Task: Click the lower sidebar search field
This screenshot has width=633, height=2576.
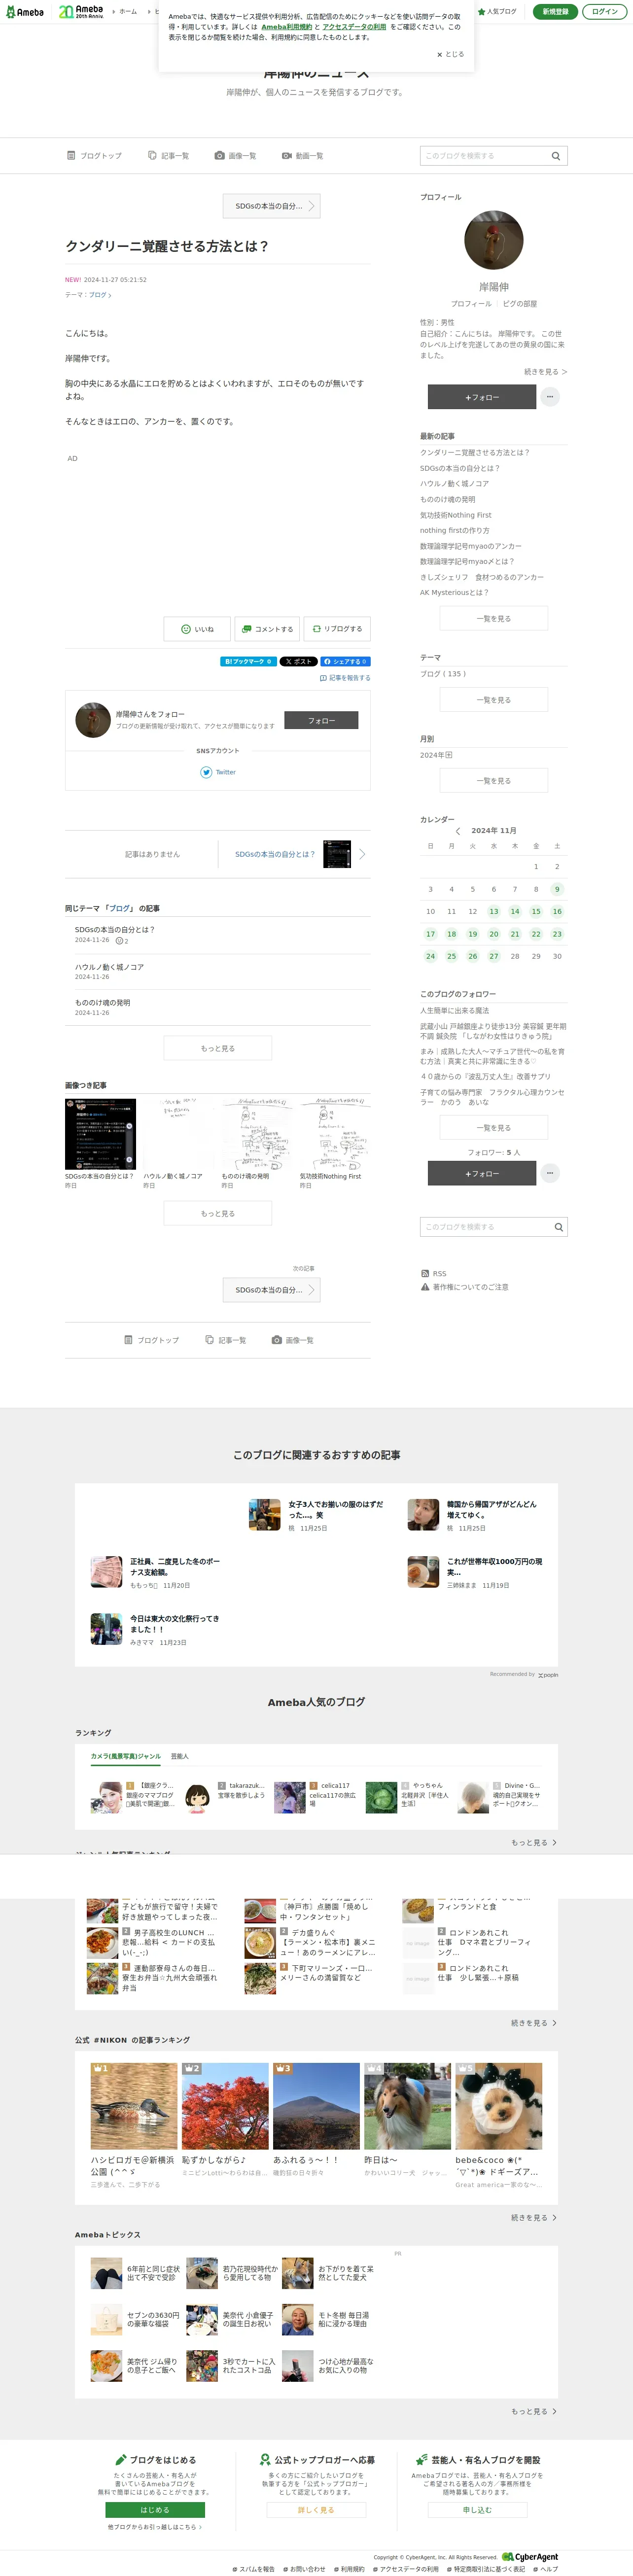Action: point(485,1227)
